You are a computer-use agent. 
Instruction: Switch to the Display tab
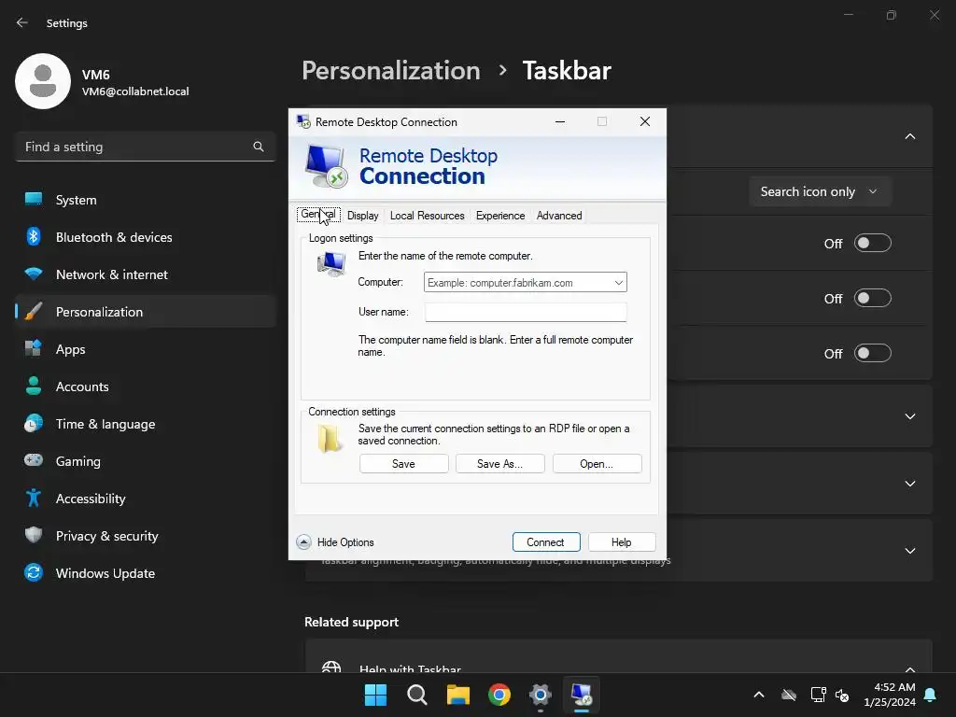363,216
